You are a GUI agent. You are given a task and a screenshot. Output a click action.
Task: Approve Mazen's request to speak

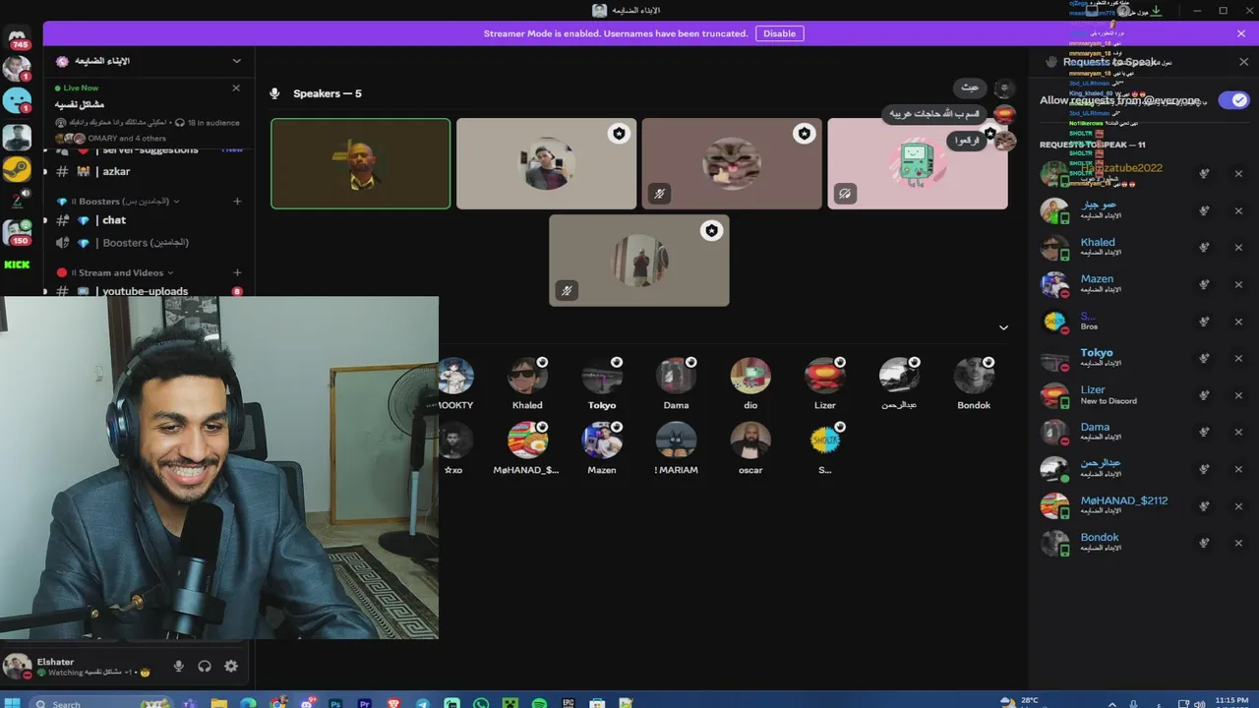pos(1204,285)
